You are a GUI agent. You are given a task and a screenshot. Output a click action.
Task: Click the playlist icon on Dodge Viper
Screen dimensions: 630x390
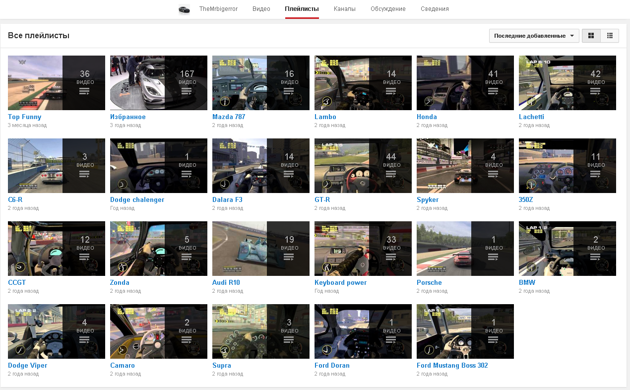84,340
